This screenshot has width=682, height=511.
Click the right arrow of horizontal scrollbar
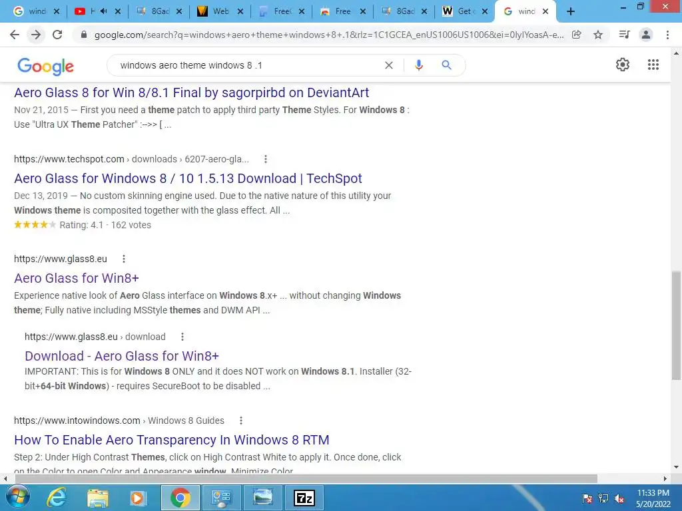(x=665, y=478)
